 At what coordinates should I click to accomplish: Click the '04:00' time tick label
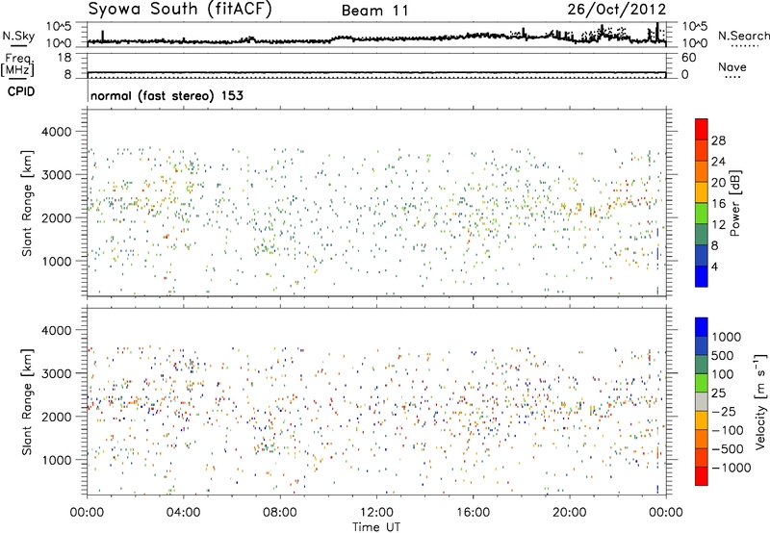(x=183, y=513)
